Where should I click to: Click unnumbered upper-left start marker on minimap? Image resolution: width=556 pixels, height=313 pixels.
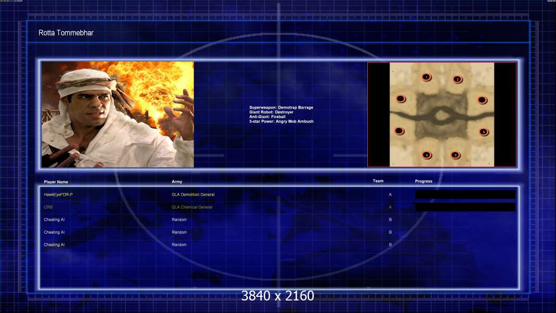(x=401, y=99)
